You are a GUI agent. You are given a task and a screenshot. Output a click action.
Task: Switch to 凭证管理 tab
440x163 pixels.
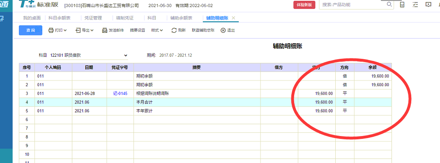tap(93, 18)
